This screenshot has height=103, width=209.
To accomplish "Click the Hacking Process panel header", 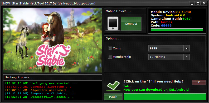I will pyautogui.click(x=52, y=77).
